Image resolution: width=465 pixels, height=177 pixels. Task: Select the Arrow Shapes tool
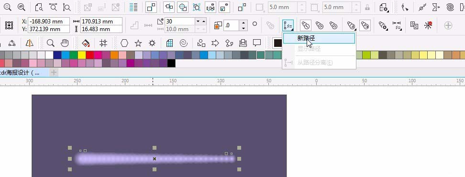(215, 44)
